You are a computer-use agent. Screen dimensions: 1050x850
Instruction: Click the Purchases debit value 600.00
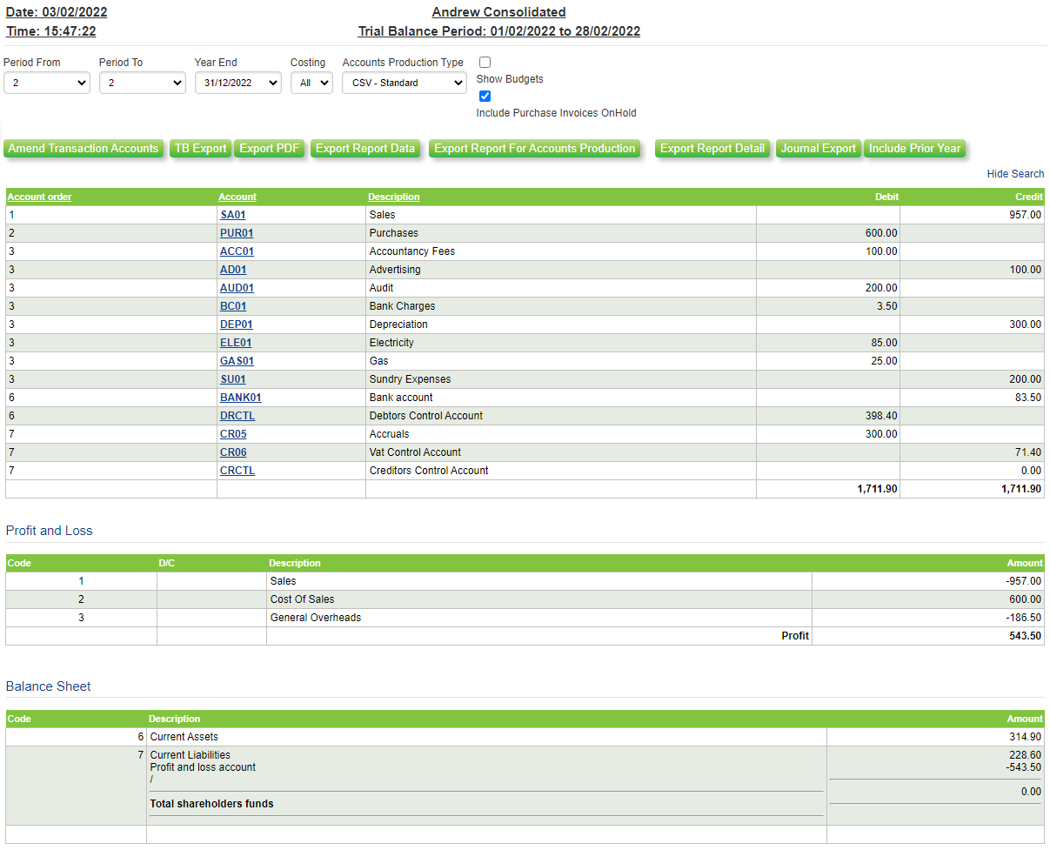(881, 233)
